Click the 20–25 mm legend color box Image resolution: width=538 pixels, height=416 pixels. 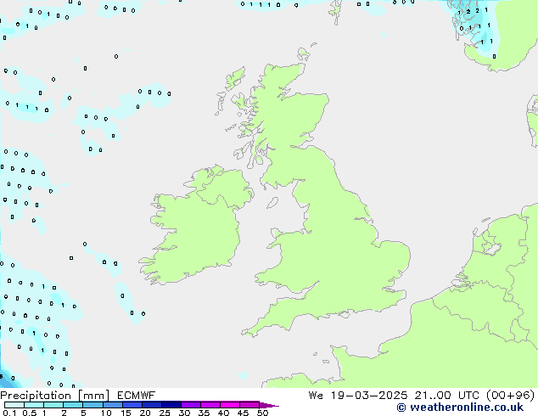[x=151, y=405]
